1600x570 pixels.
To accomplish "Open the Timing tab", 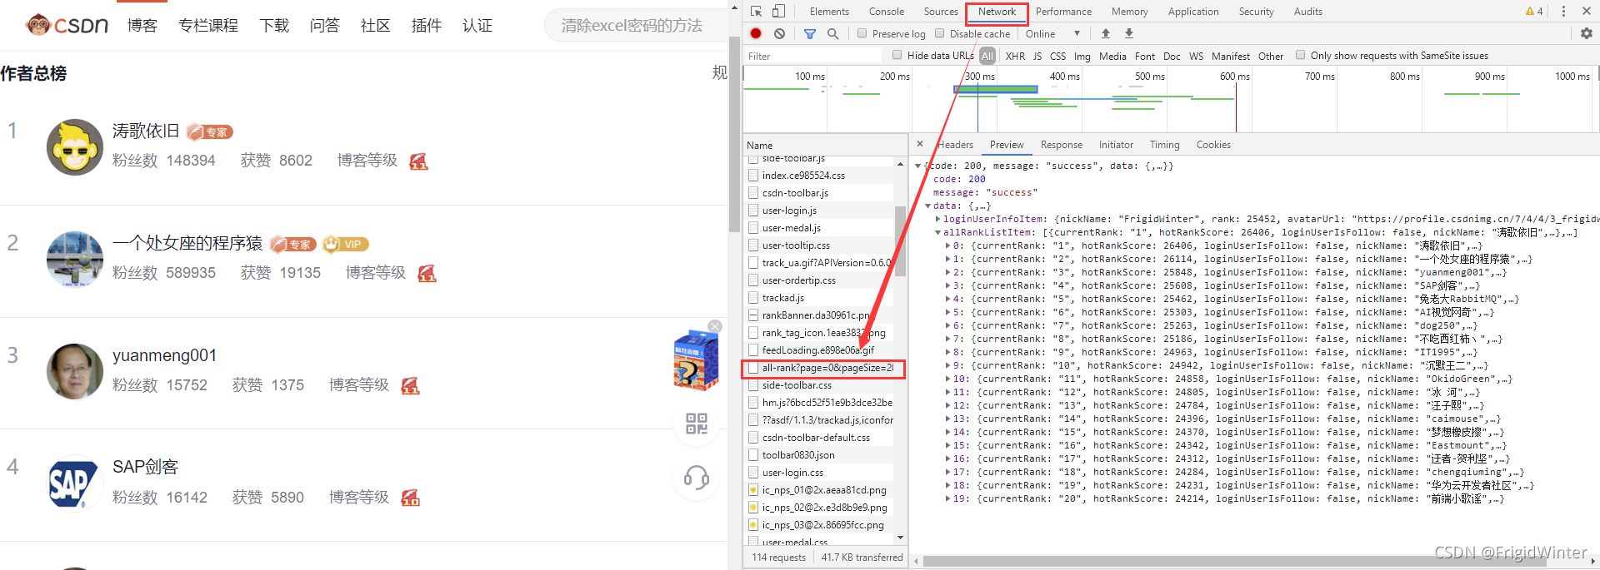I will pos(1164,145).
